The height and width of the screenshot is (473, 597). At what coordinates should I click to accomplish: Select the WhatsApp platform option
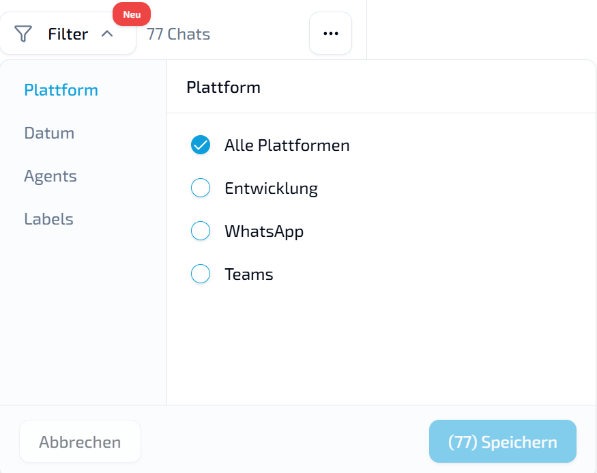[x=201, y=231]
